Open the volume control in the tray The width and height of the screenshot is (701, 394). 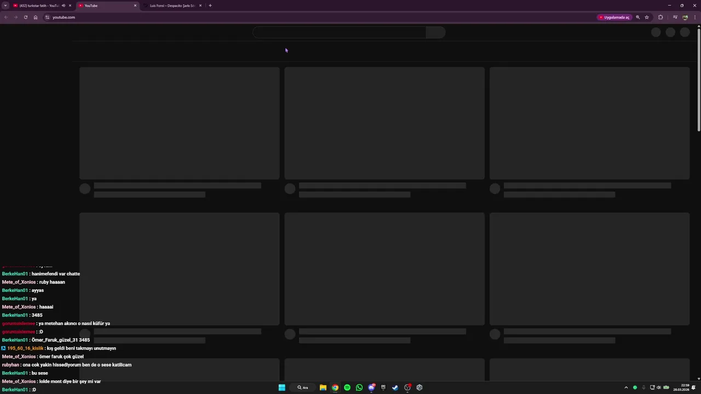tap(658, 387)
